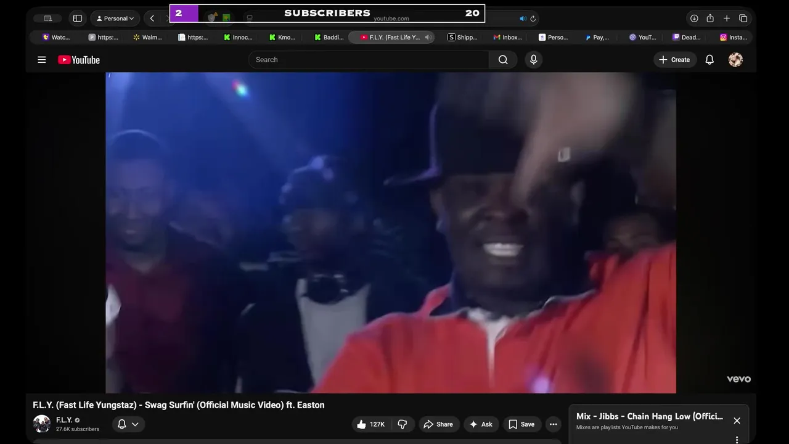789x444 pixels.
Task: Switch to the Walm... tab
Action: [147, 38]
